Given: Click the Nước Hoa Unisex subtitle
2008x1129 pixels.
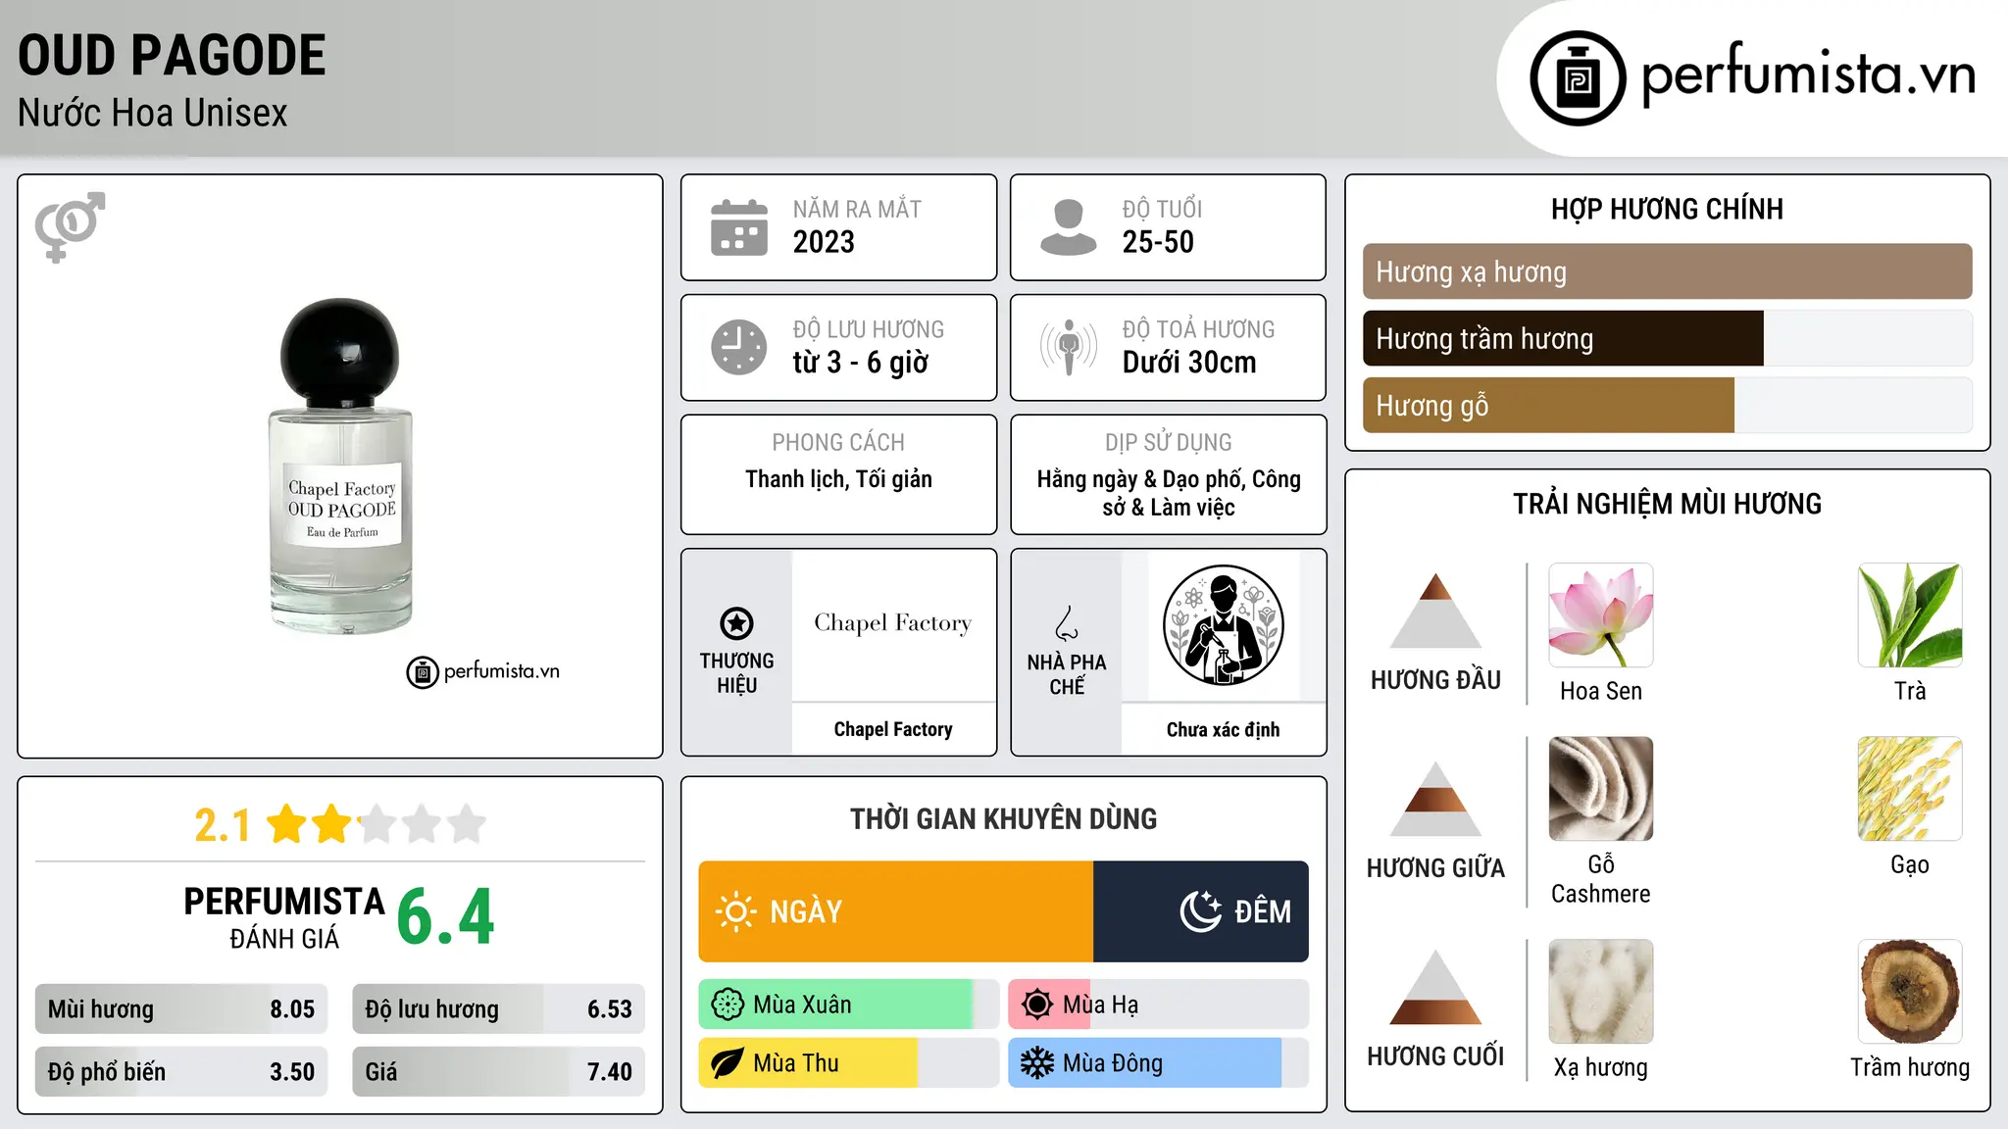Looking at the screenshot, I should [152, 114].
